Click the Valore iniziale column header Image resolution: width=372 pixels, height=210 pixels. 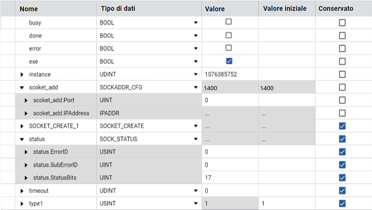pos(285,9)
